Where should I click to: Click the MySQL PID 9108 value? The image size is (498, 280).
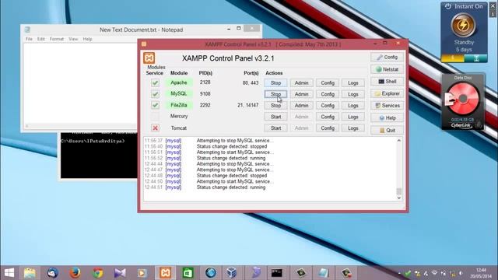point(205,93)
